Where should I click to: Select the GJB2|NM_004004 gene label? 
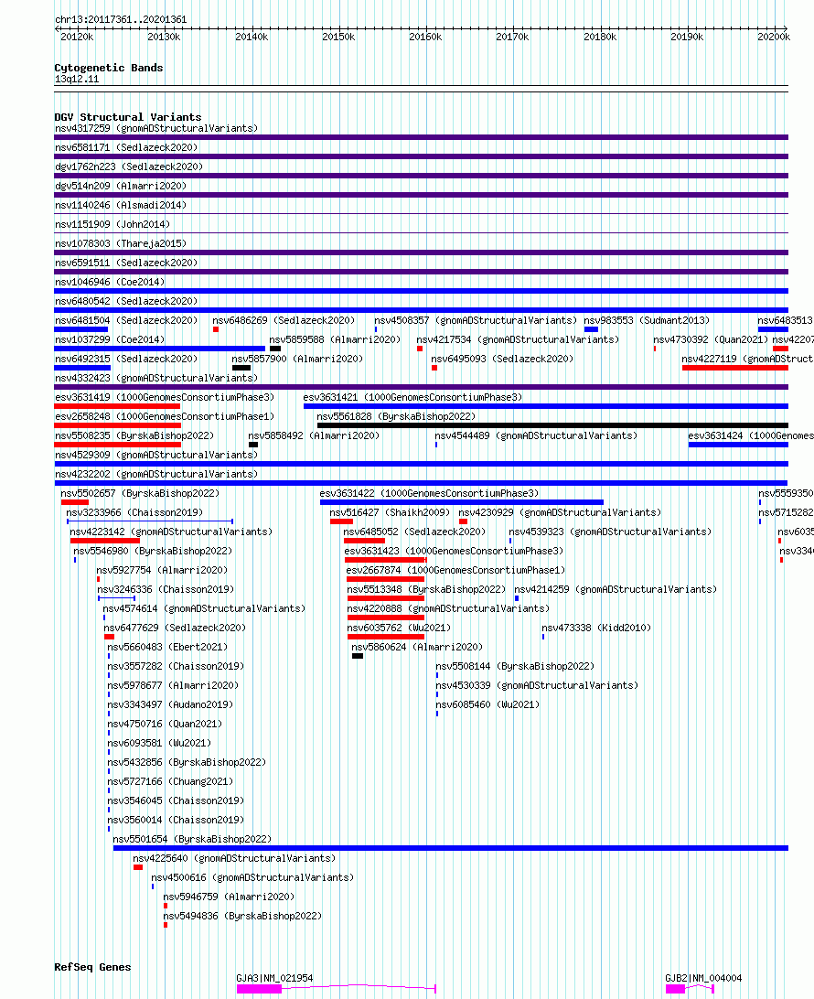703,978
